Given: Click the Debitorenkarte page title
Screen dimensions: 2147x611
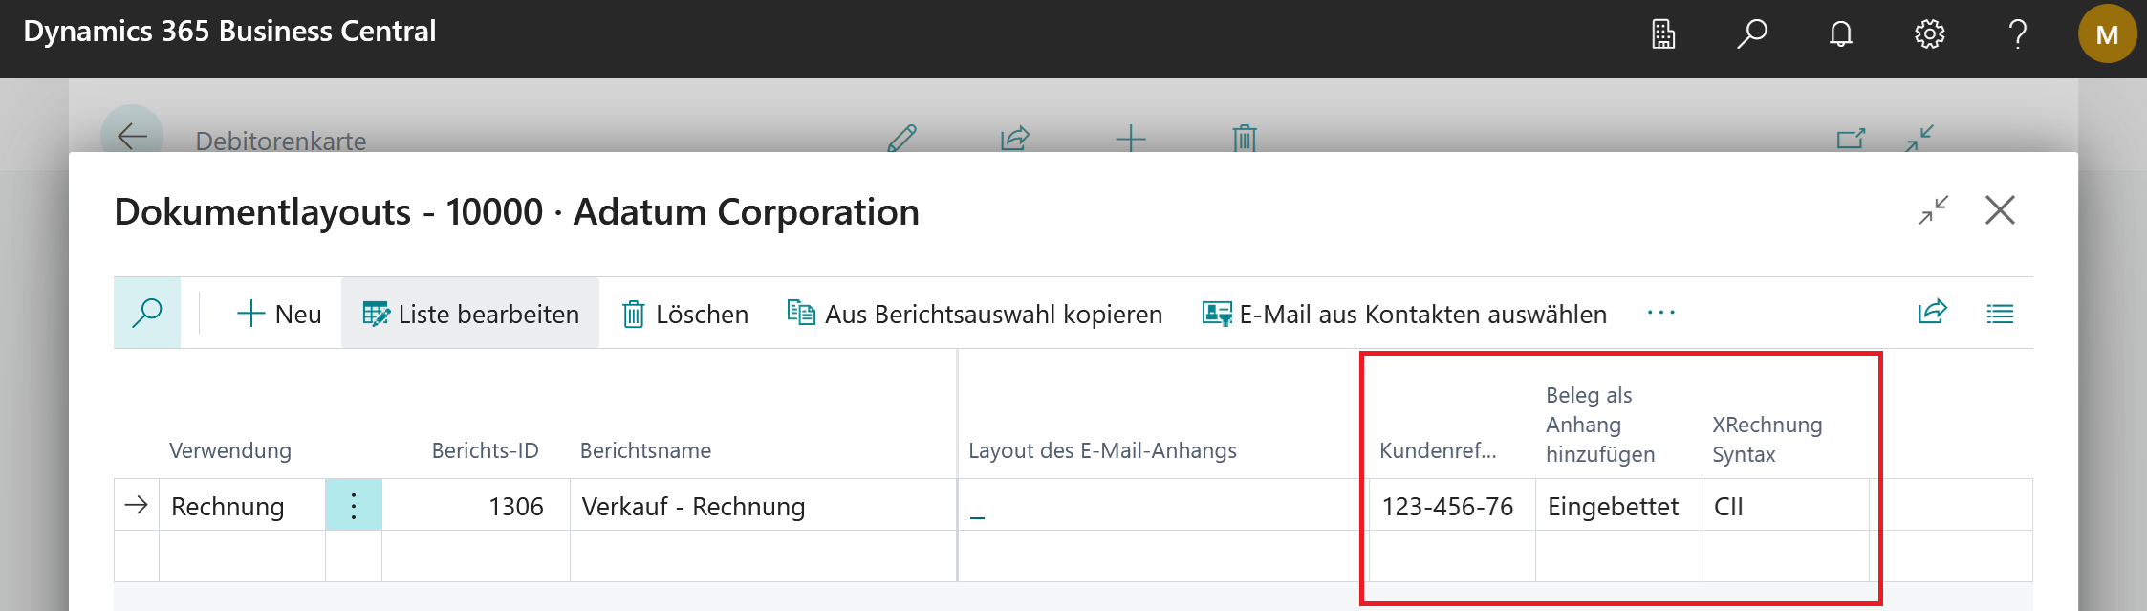Looking at the screenshot, I should pyautogui.click(x=281, y=141).
